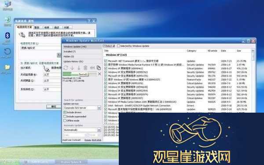Screen dimensions: 264x165
Task: Click the download progress bar
Action: point(80,74)
